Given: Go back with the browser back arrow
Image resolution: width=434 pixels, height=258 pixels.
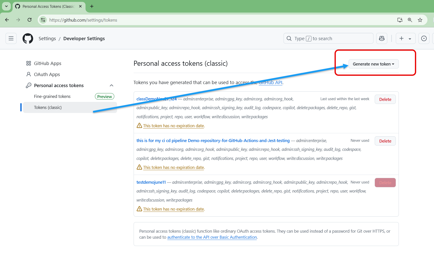Looking at the screenshot, I should coord(7,20).
